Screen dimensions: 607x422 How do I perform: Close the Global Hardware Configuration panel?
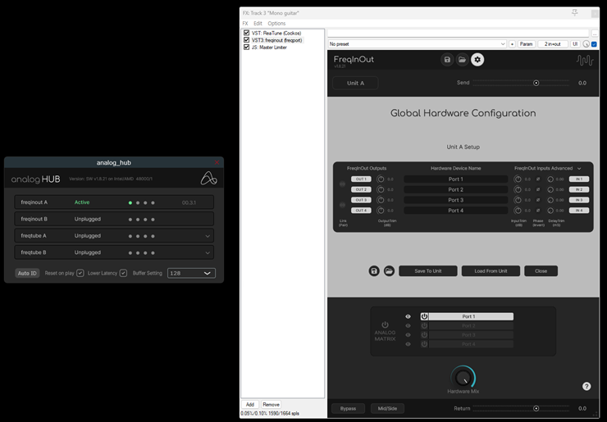coord(541,270)
